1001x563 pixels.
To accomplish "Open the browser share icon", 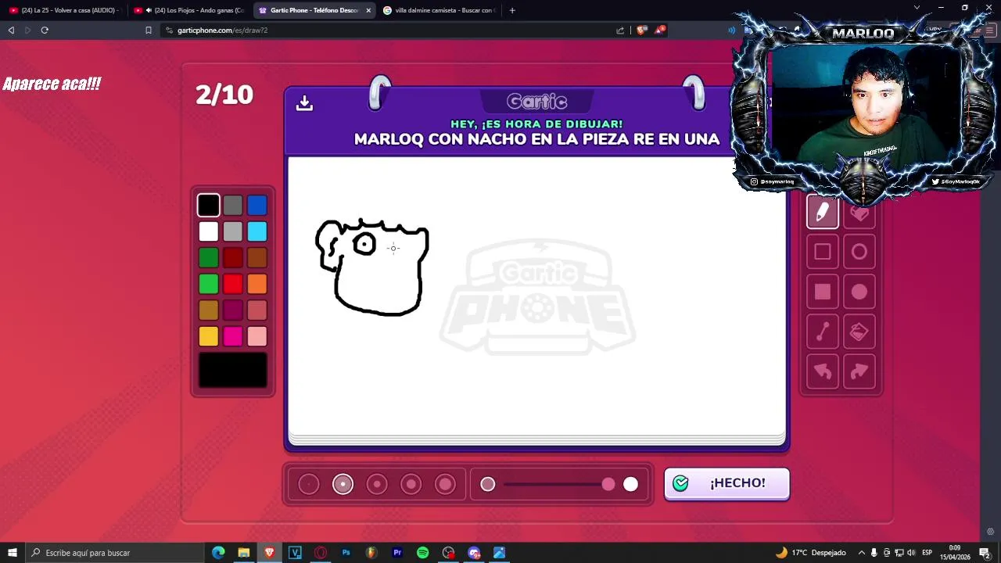I will pyautogui.click(x=620, y=30).
